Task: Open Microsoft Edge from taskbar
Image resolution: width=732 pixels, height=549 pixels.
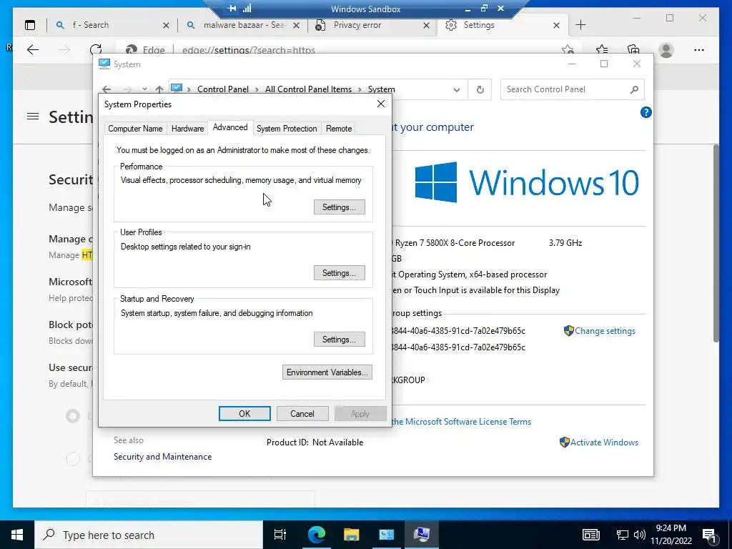Action: pyautogui.click(x=317, y=535)
